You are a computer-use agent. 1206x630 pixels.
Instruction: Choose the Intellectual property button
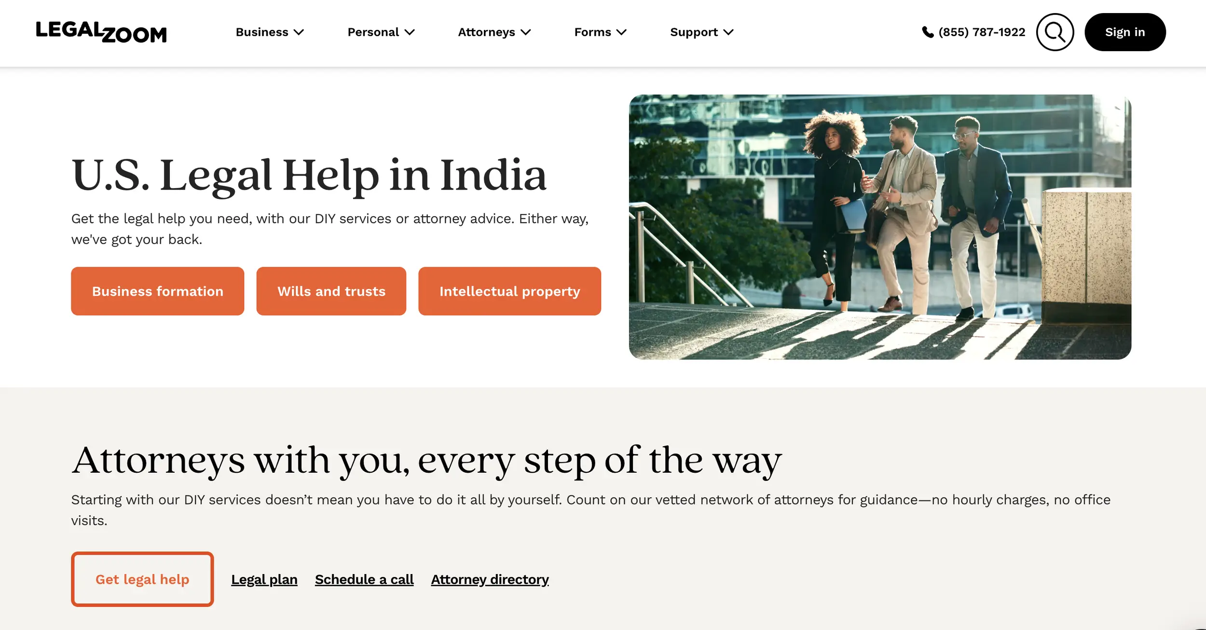pos(509,291)
